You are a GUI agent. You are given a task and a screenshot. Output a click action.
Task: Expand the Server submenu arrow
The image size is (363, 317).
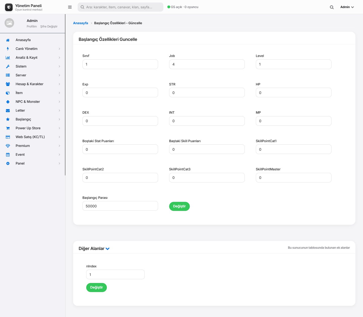click(x=59, y=75)
